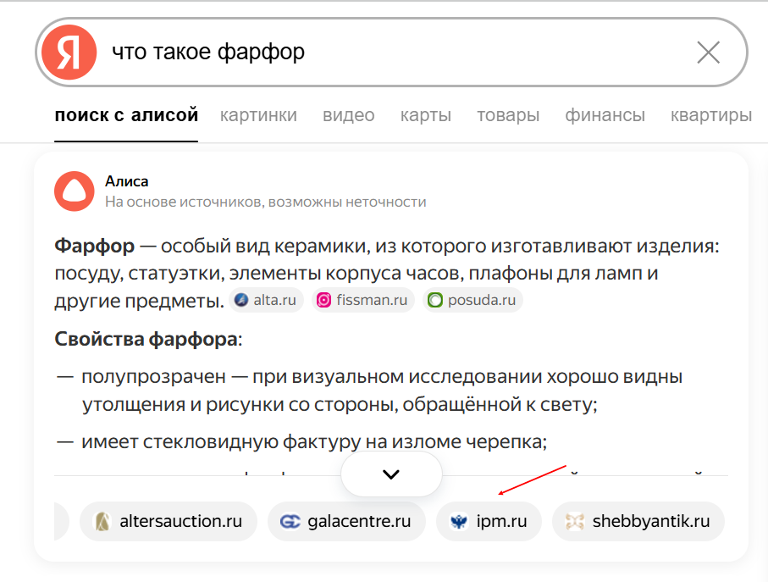Open the видео tab
The height and width of the screenshot is (582, 768).
(348, 115)
